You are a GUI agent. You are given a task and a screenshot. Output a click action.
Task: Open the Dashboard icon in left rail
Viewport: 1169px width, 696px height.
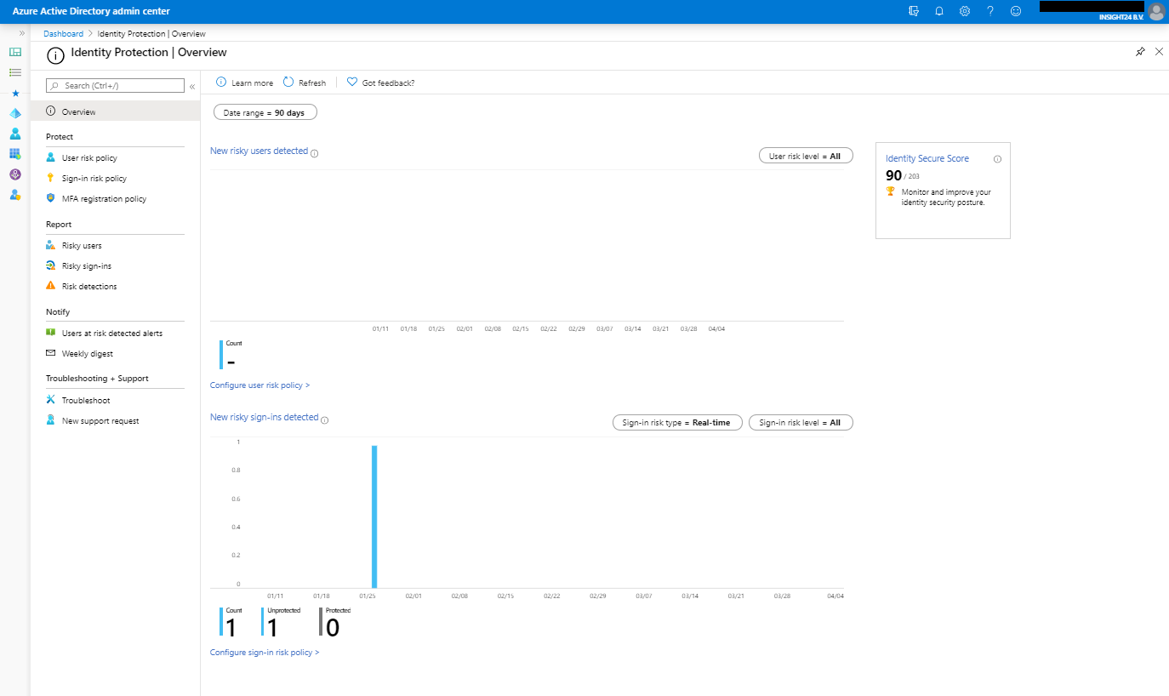(x=14, y=52)
